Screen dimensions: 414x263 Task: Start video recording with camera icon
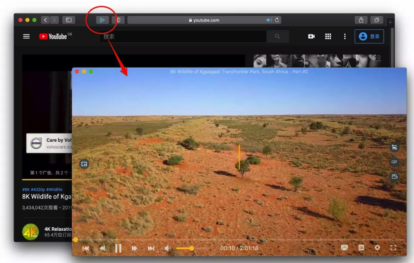click(394, 176)
